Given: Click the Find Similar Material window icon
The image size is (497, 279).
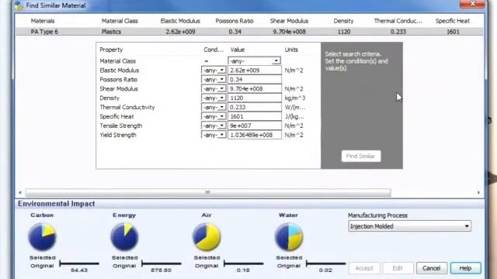Looking at the screenshot, I should pos(19,5).
